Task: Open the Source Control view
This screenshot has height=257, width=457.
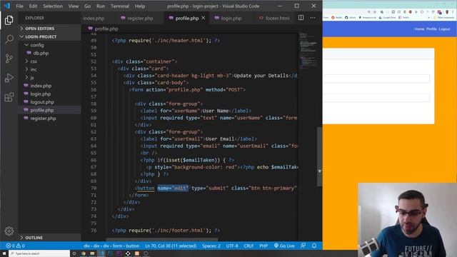Action: [x=9, y=59]
